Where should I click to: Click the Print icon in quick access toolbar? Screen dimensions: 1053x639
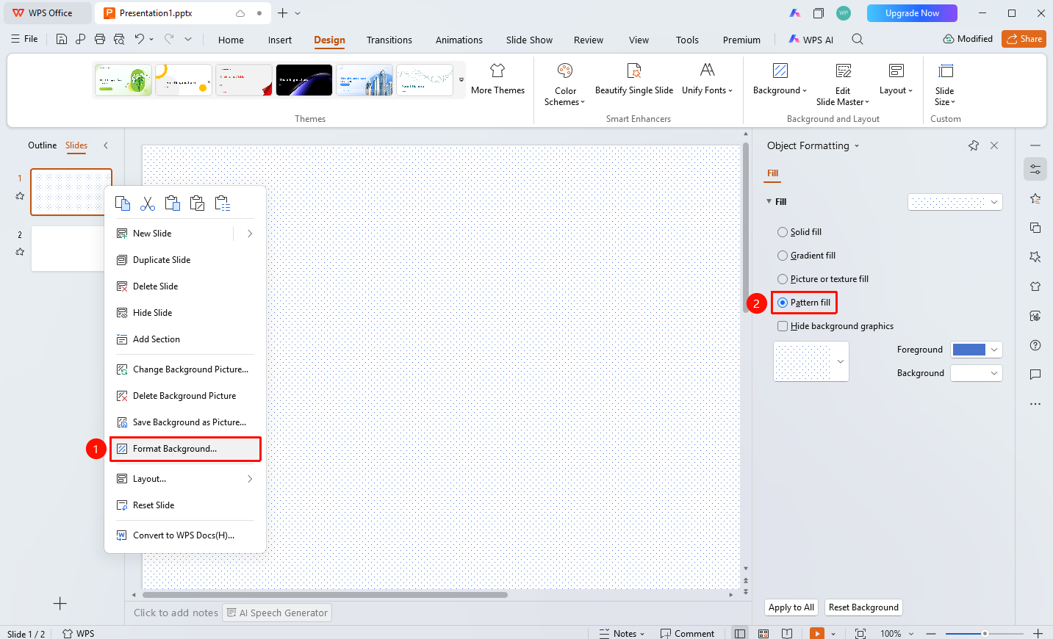(100, 39)
